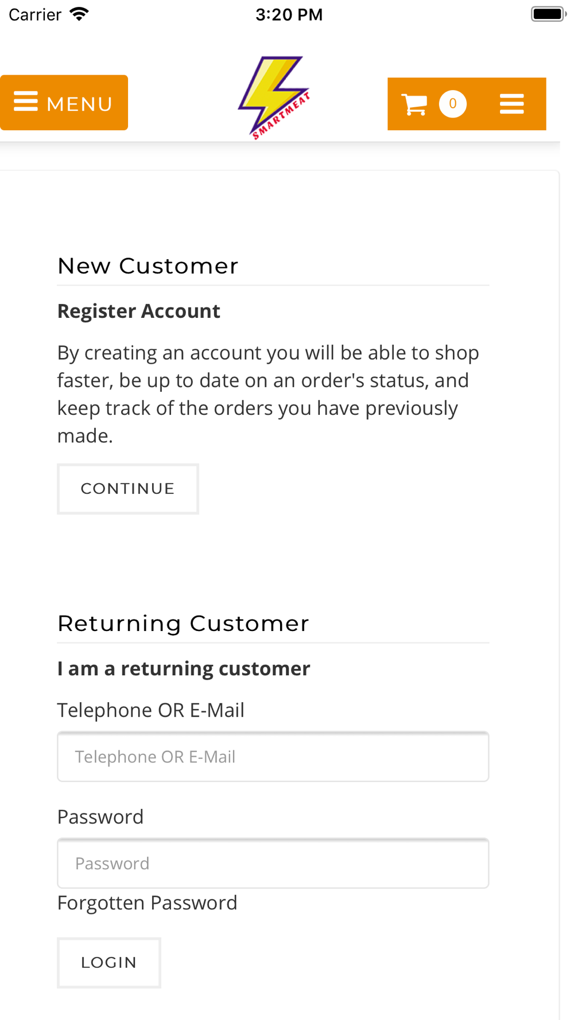Open the hamburger icon beside the cart
This screenshot has height=1020, width=574.
(511, 104)
